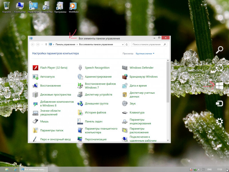Click the Start charm Windows logo
Screen dimensions: 229x172
pos(219,86)
